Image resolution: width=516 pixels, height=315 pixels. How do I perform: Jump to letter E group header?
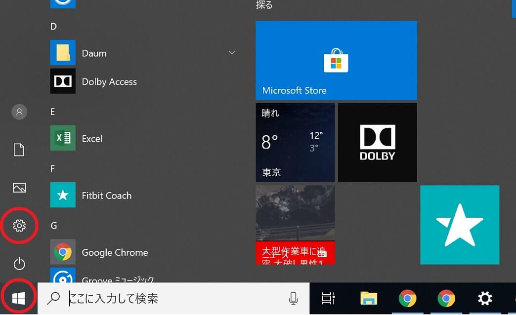coord(53,112)
